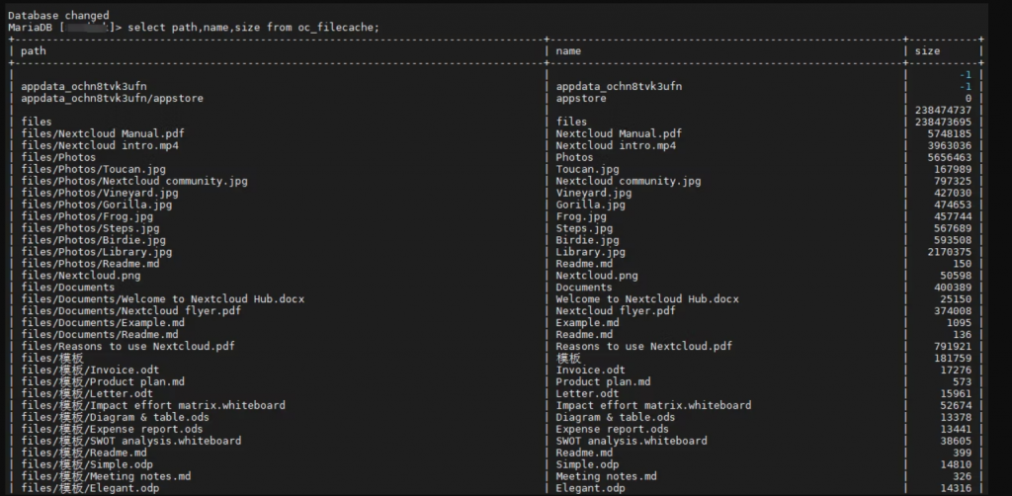Screen dimensions: 1012x496
Task: Select "Simple.odp" in the name column
Action: click(587, 464)
